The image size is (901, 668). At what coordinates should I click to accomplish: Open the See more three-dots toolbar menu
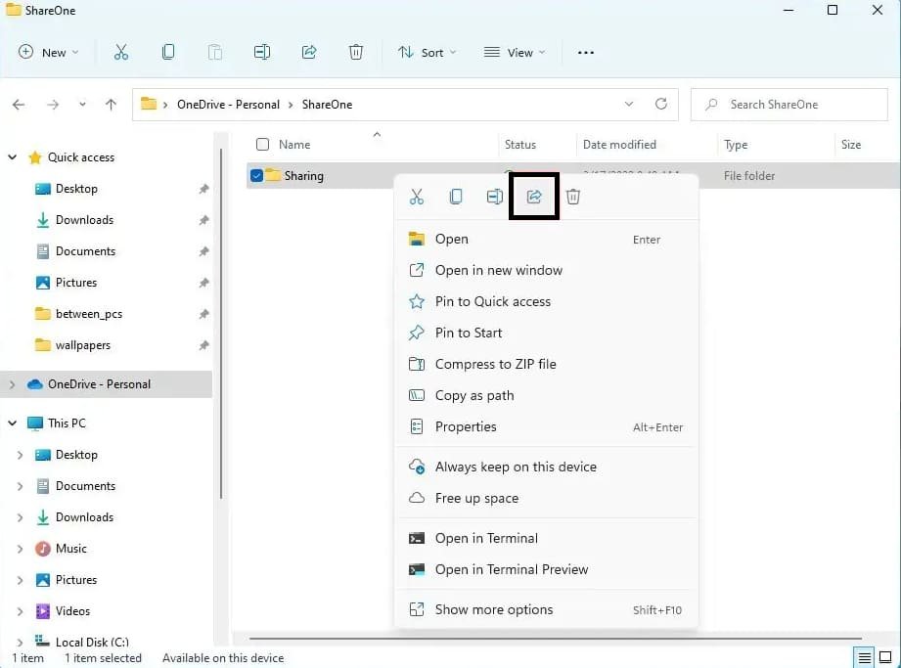click(x=586, y=53)
